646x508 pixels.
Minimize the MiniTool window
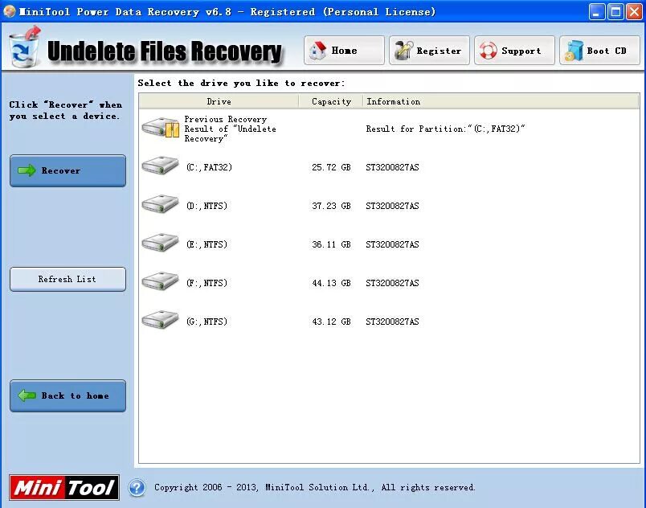coord(596,11)
